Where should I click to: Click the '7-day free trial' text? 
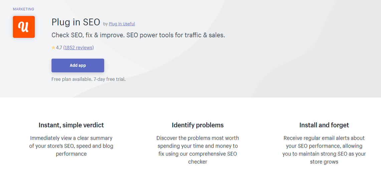(110, 79)
